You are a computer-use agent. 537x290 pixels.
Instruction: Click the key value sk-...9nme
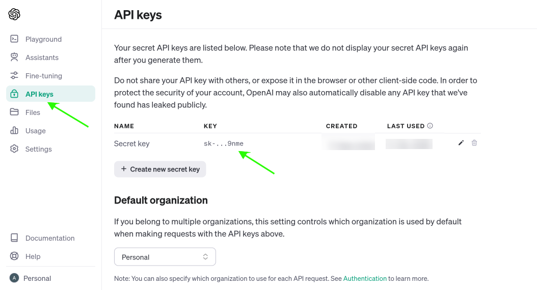click(224, 143)
